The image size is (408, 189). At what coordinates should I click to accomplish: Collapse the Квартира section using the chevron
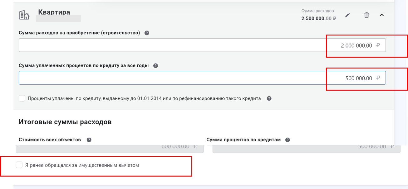coord(381,15)
